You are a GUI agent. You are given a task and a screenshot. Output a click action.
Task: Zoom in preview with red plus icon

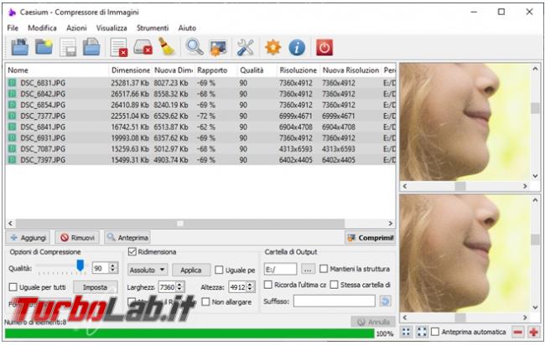[x=533, y=332]
